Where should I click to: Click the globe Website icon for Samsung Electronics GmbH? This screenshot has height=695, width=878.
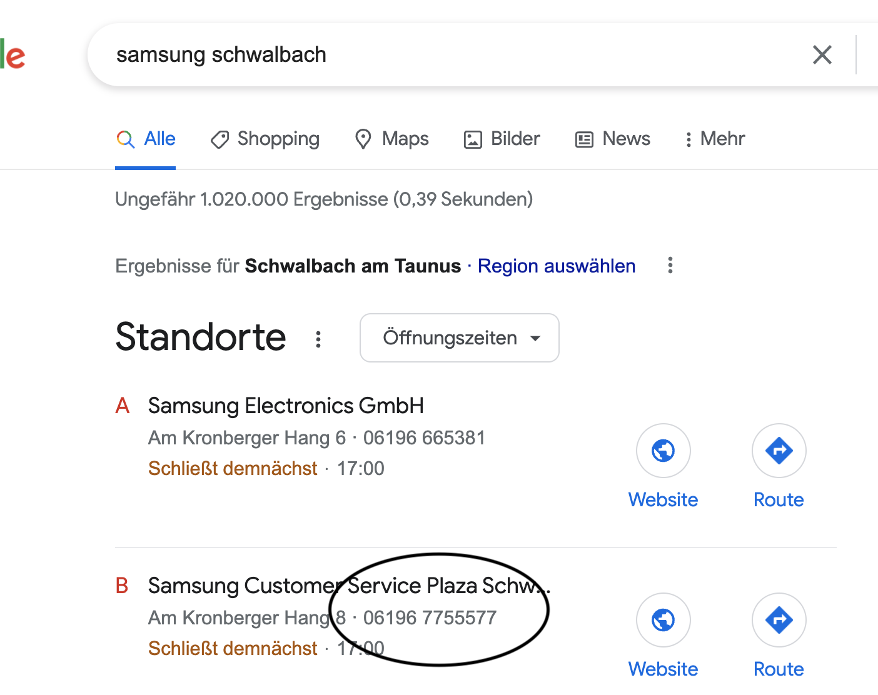coord(663,451)
